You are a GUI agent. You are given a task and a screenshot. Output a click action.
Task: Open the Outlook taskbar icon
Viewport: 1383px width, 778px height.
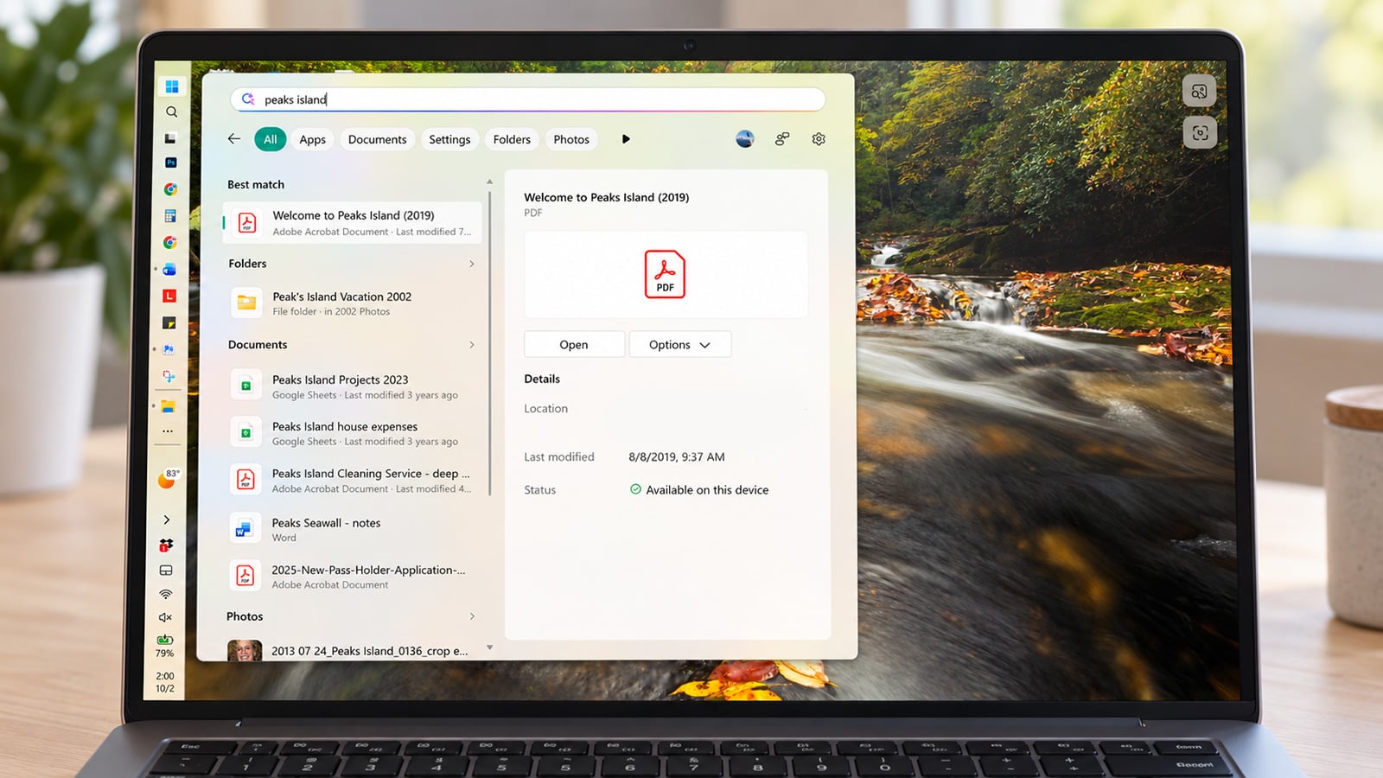click(169, 270)
